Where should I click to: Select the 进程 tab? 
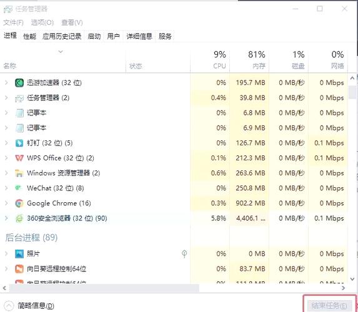click(x=10, y=36)
